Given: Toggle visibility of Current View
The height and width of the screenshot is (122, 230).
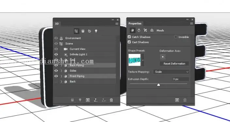Looking at the screenshot, I should point(56,49).
